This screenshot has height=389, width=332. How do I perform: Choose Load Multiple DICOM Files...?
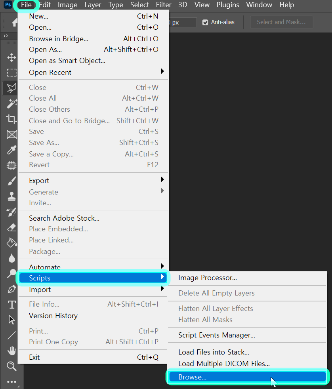click(247, 363)
